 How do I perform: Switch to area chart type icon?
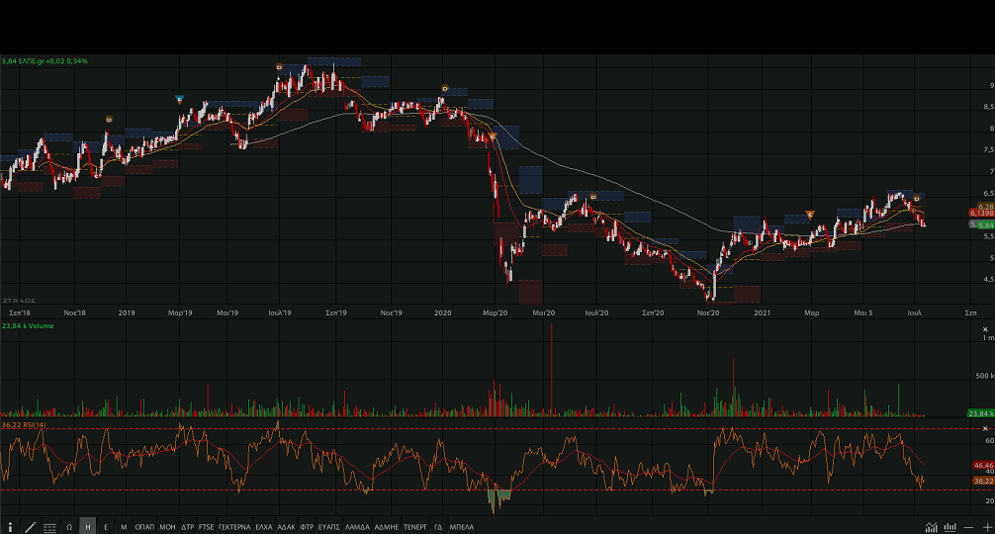point(932,527)
